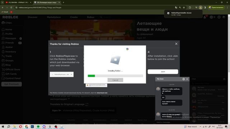Open Groups in sidebar
Screen dimensions: 230x129
click(x=8, y=61)
